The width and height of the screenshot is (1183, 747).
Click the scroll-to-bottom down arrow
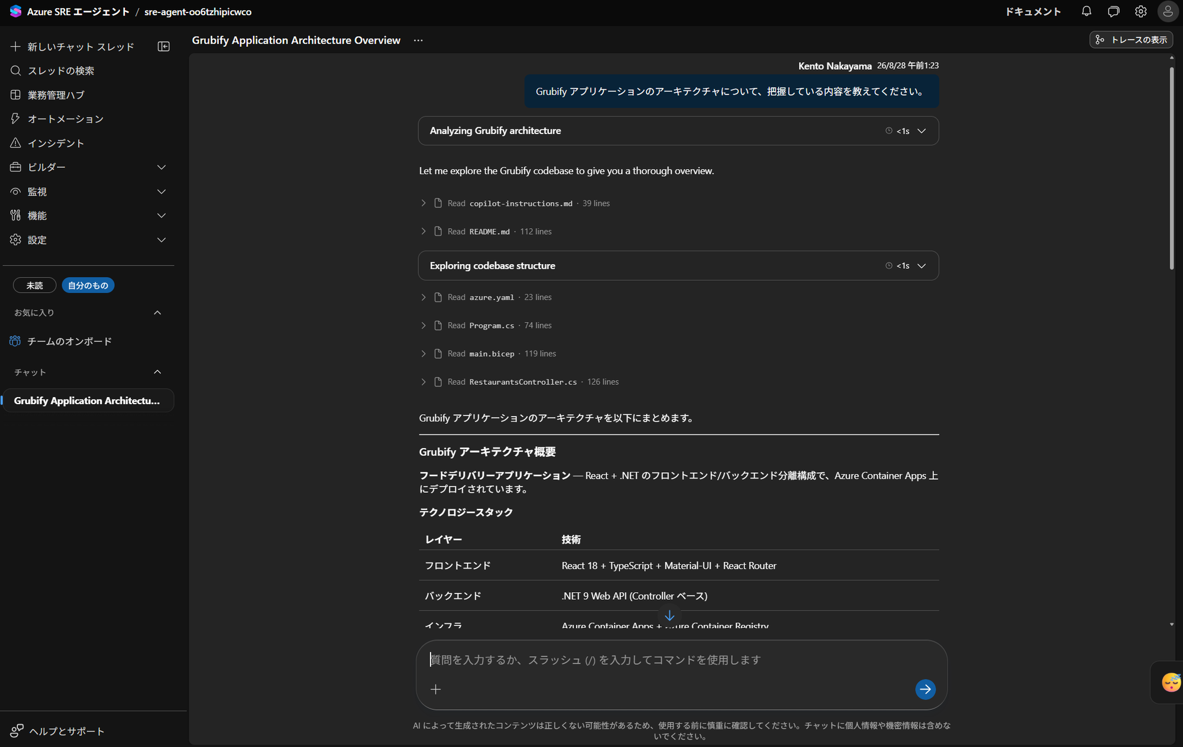(670, 616)
